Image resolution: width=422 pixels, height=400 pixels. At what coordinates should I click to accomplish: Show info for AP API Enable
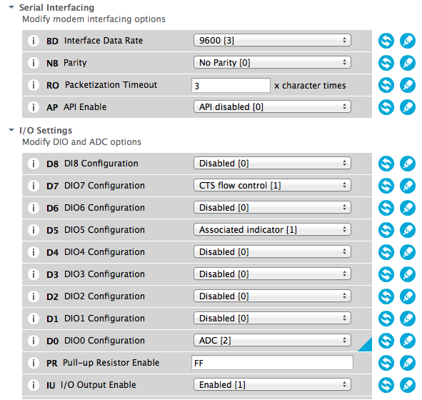coord(34,107)
